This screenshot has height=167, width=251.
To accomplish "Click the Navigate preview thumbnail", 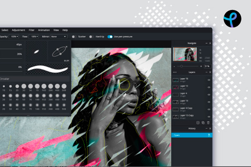I will point(185,54).
